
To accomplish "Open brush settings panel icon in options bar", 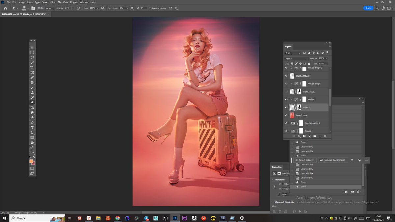I will pyautogui.click(x=33, y=8).
